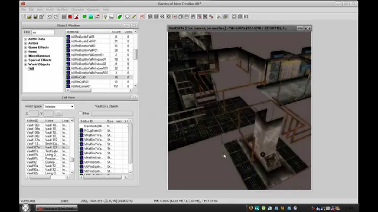Click the Windows start orb
The image size is (378, 212).
[26, 208]
